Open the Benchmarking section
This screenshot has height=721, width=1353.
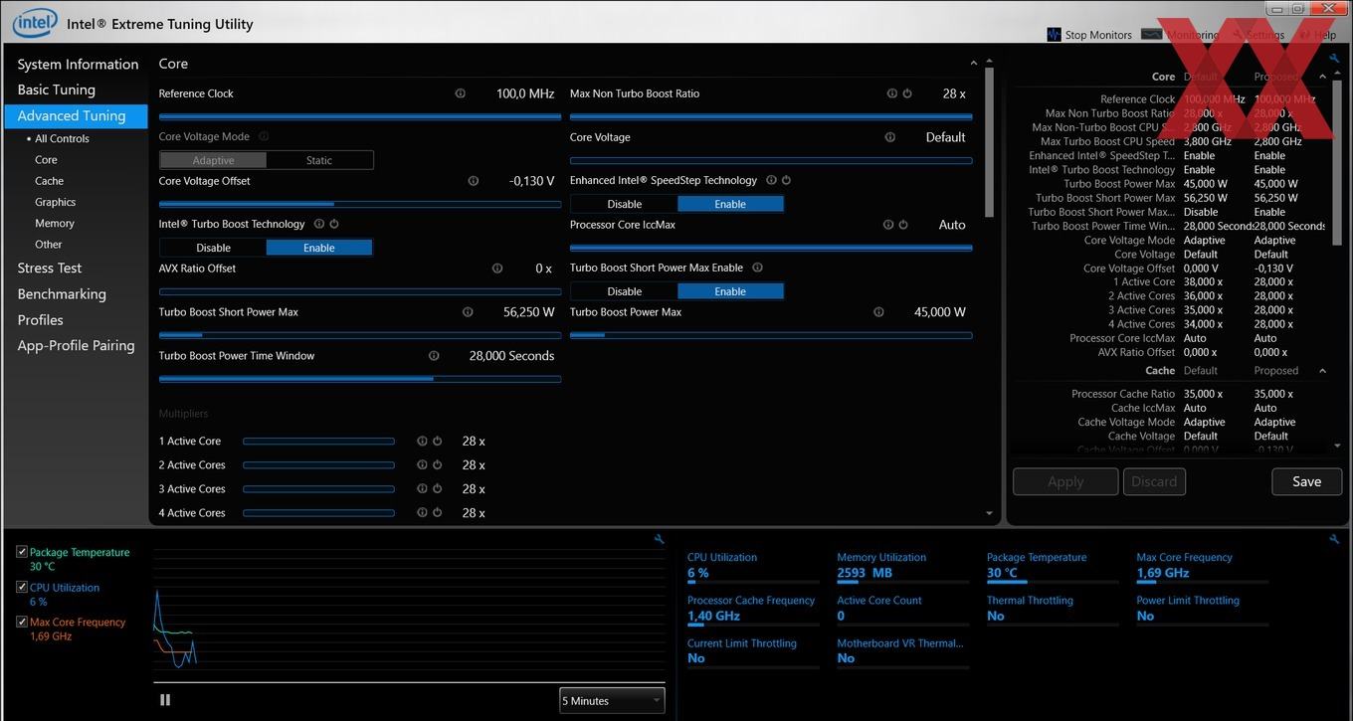click(x=62, y=293)
